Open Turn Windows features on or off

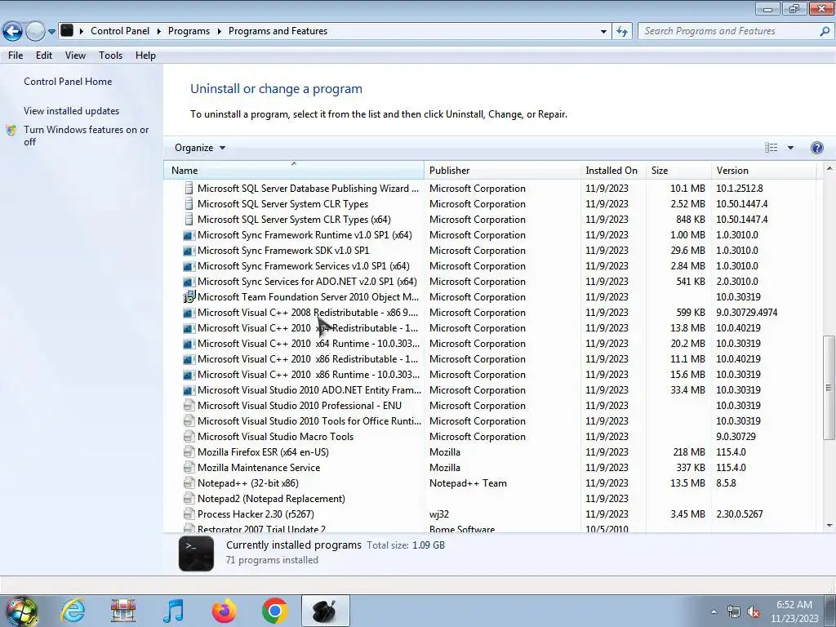click(x=86, y=136)
